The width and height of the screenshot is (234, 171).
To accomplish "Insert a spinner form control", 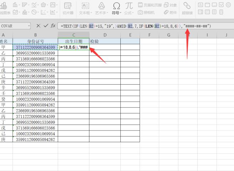I will coord(221,12).
